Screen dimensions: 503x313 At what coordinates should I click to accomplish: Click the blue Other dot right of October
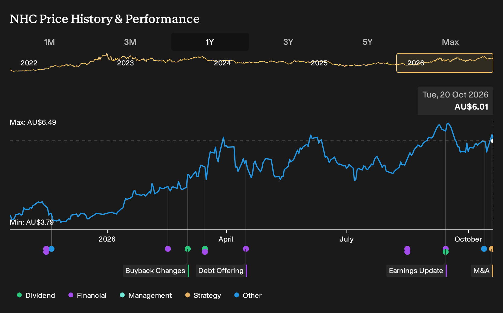click(484, 249)
